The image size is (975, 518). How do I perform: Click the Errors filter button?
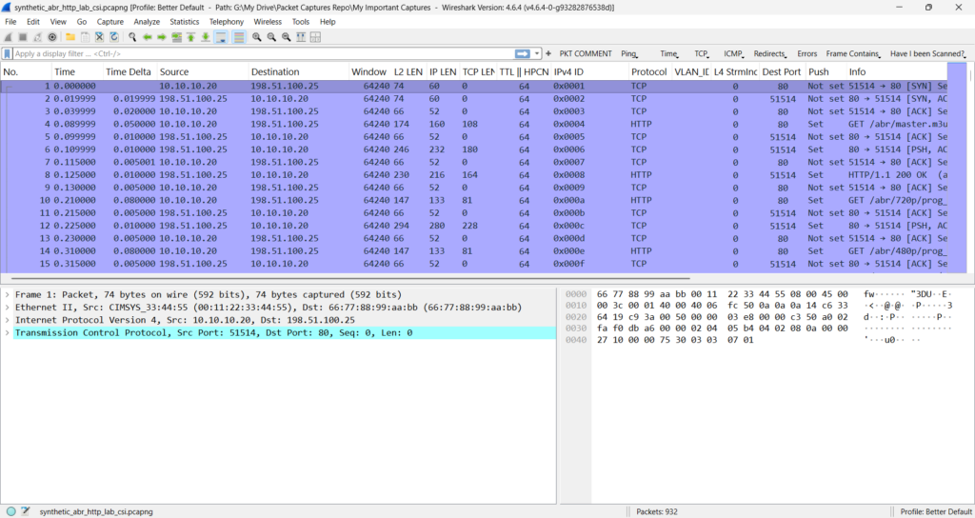806,54
